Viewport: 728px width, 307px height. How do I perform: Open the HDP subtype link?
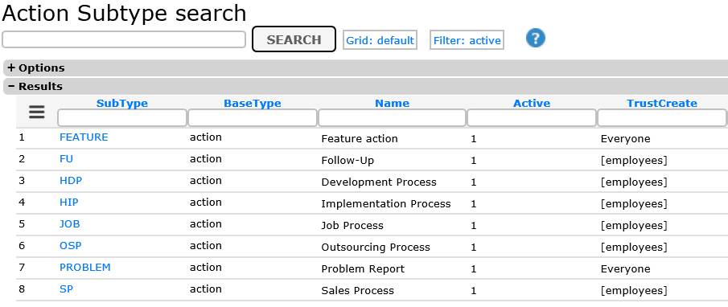pos(71,181)
